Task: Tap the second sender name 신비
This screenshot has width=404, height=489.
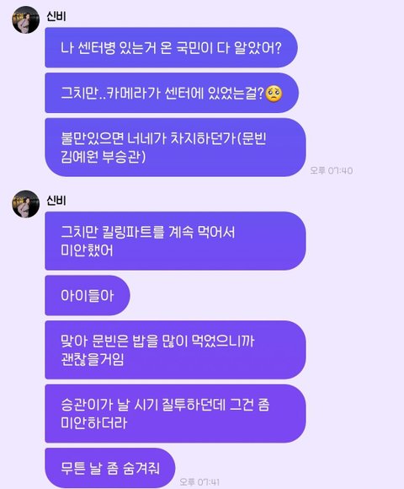Action: point(56,200)
